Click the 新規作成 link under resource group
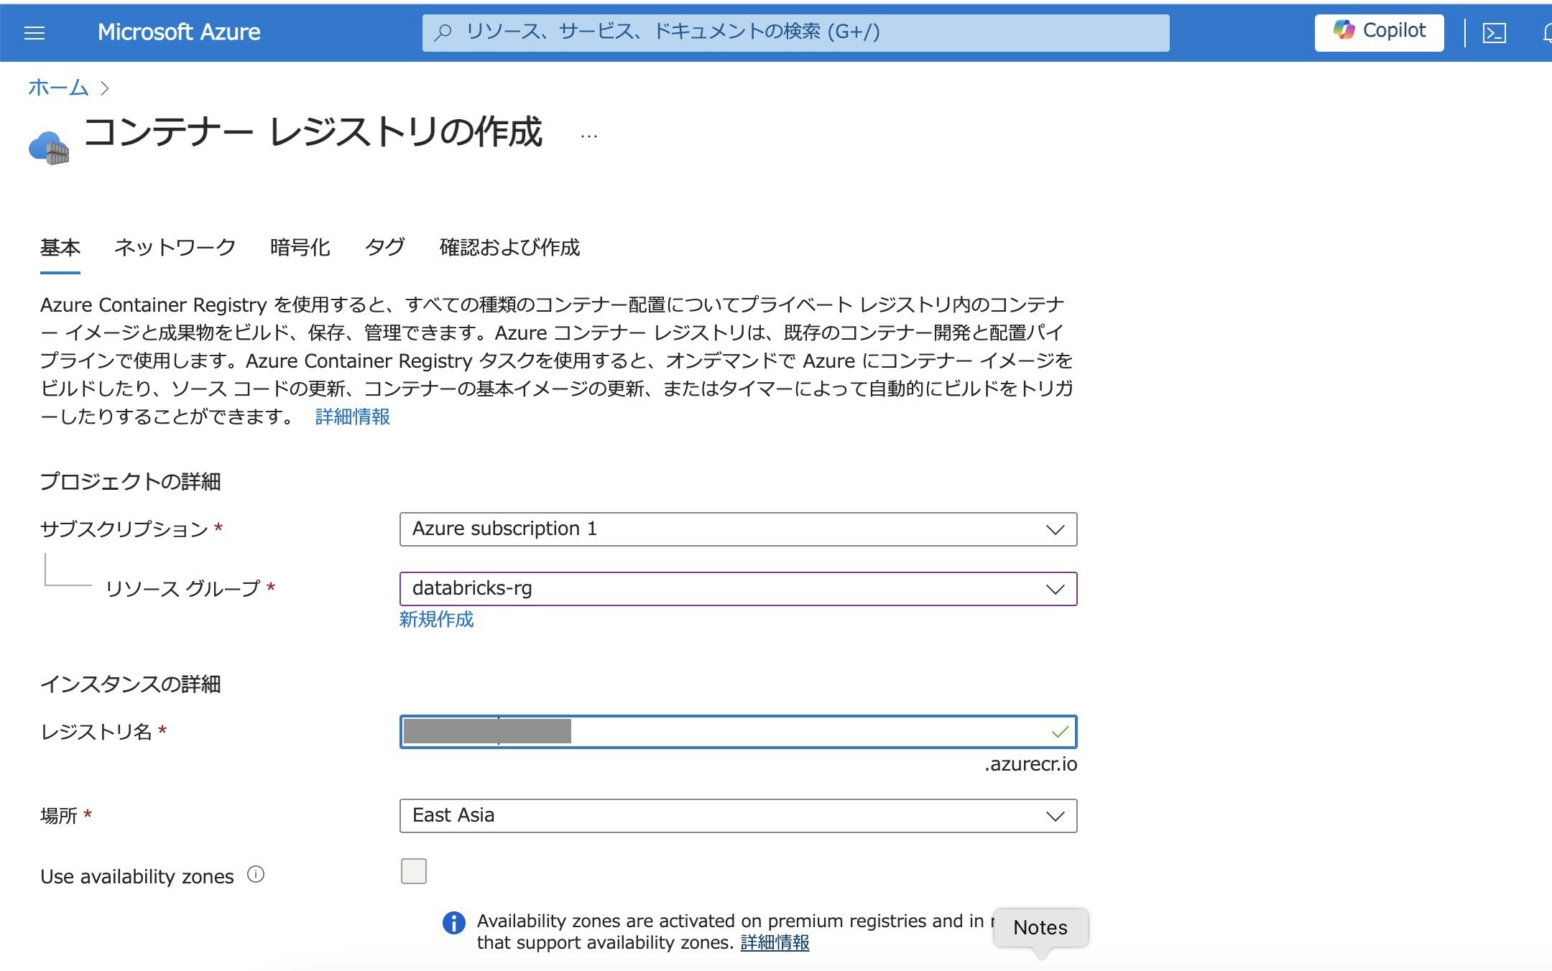1552x971 pixels. coord(435,619)
